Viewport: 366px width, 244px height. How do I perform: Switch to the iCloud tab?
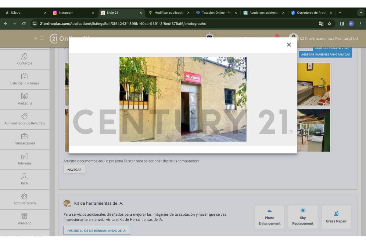(x=25, y=13)
